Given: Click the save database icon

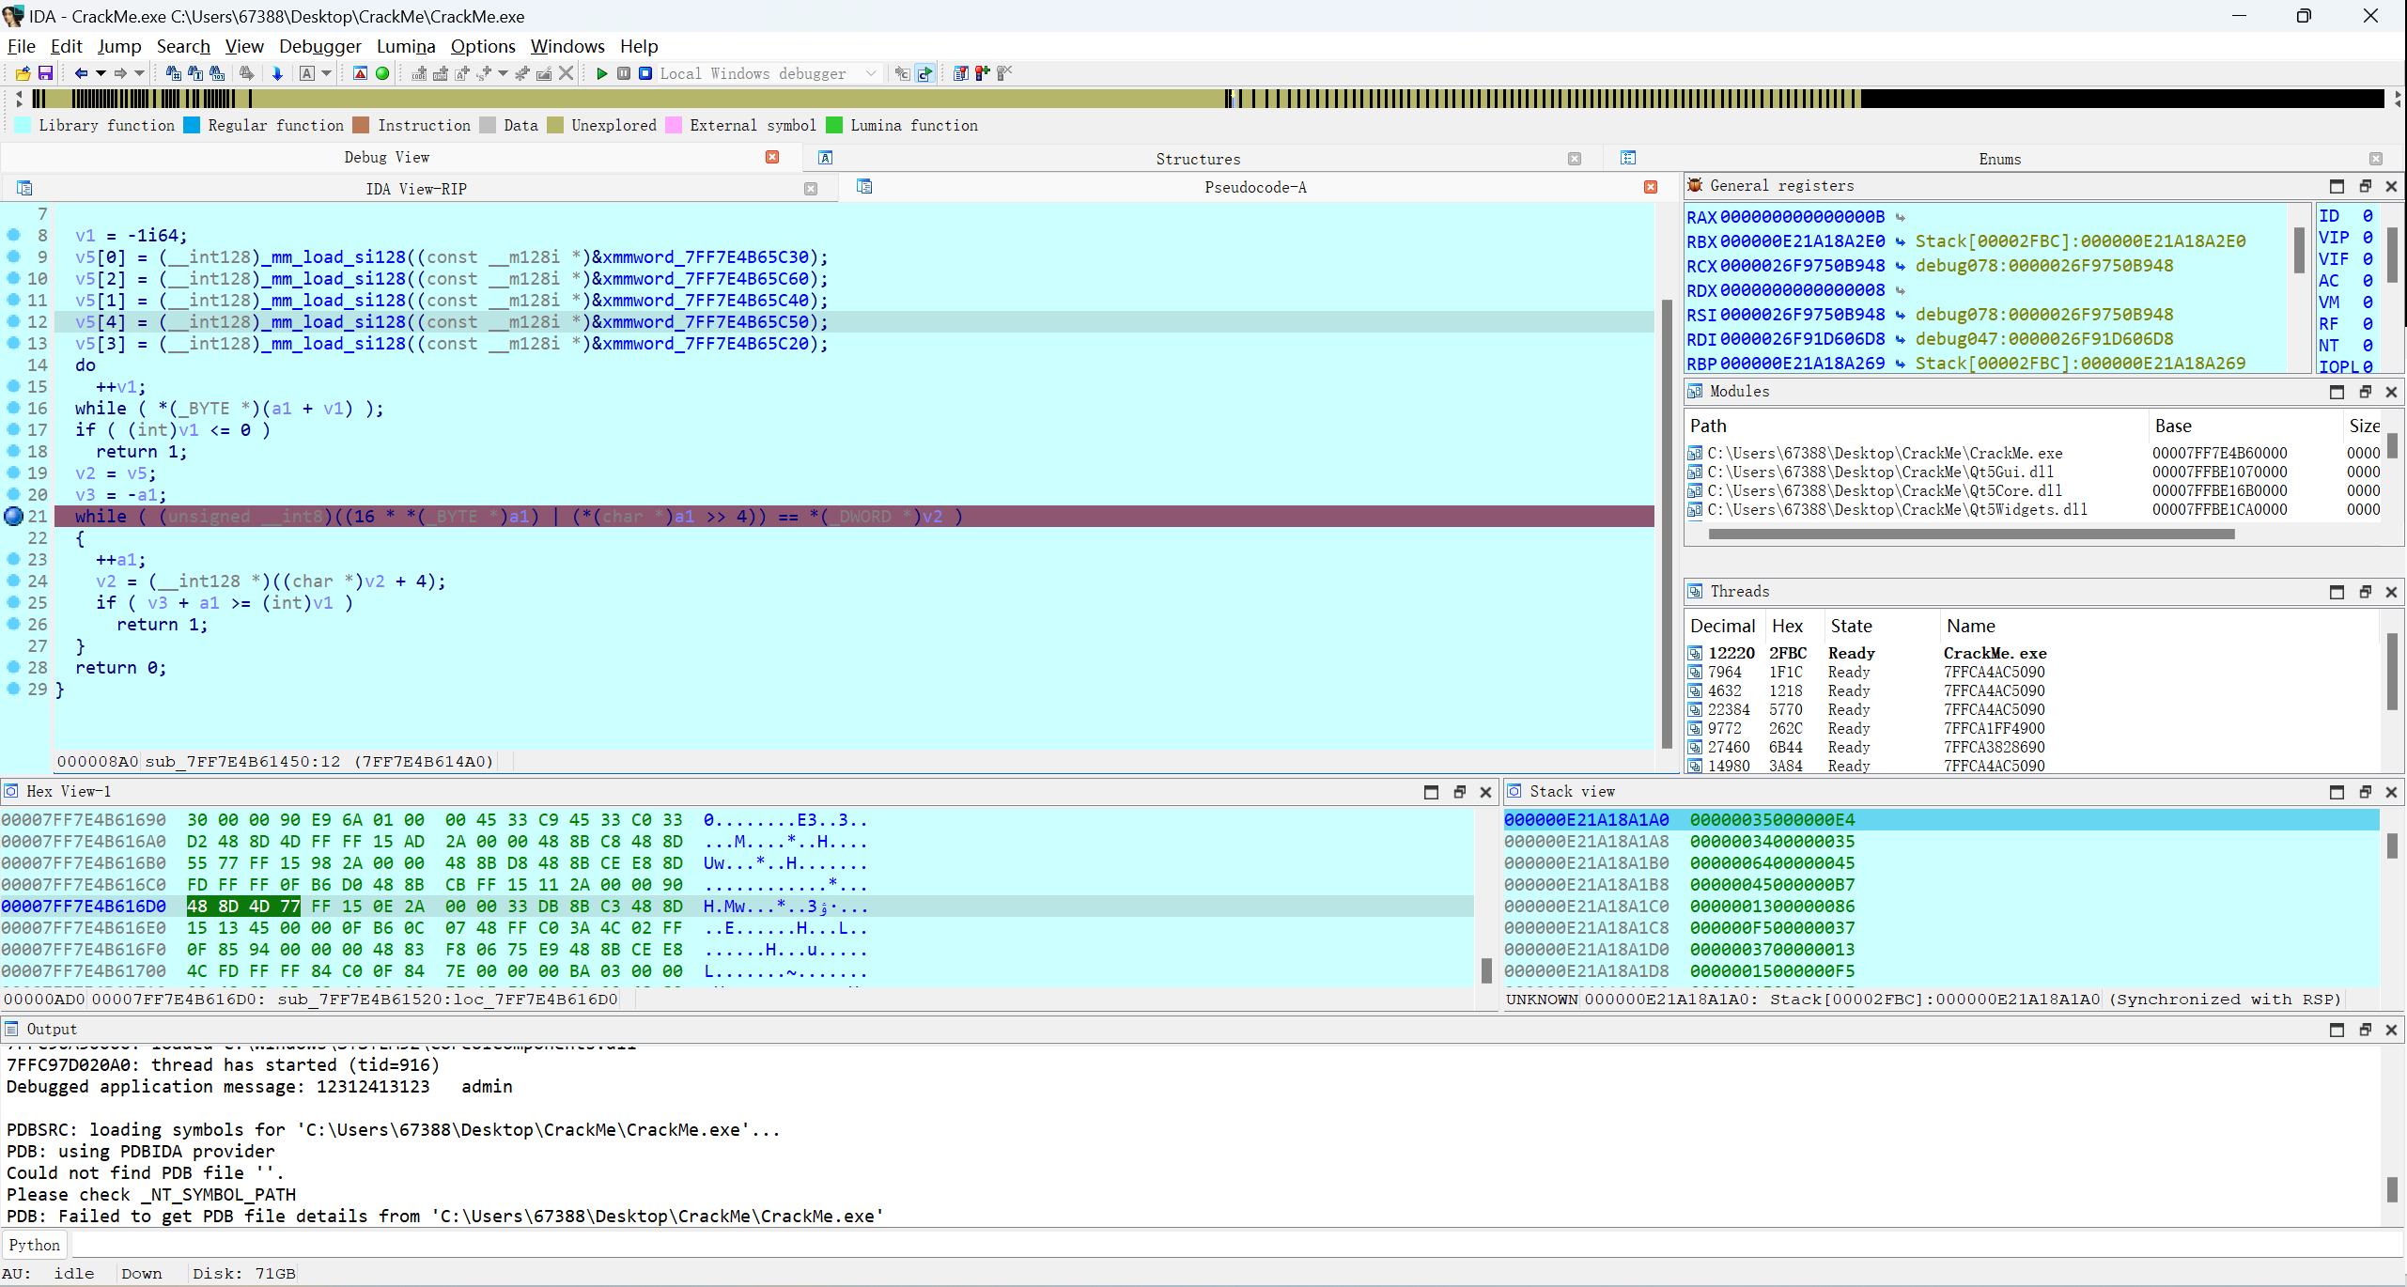Looking at the screenshot, I should coord(45,73).
